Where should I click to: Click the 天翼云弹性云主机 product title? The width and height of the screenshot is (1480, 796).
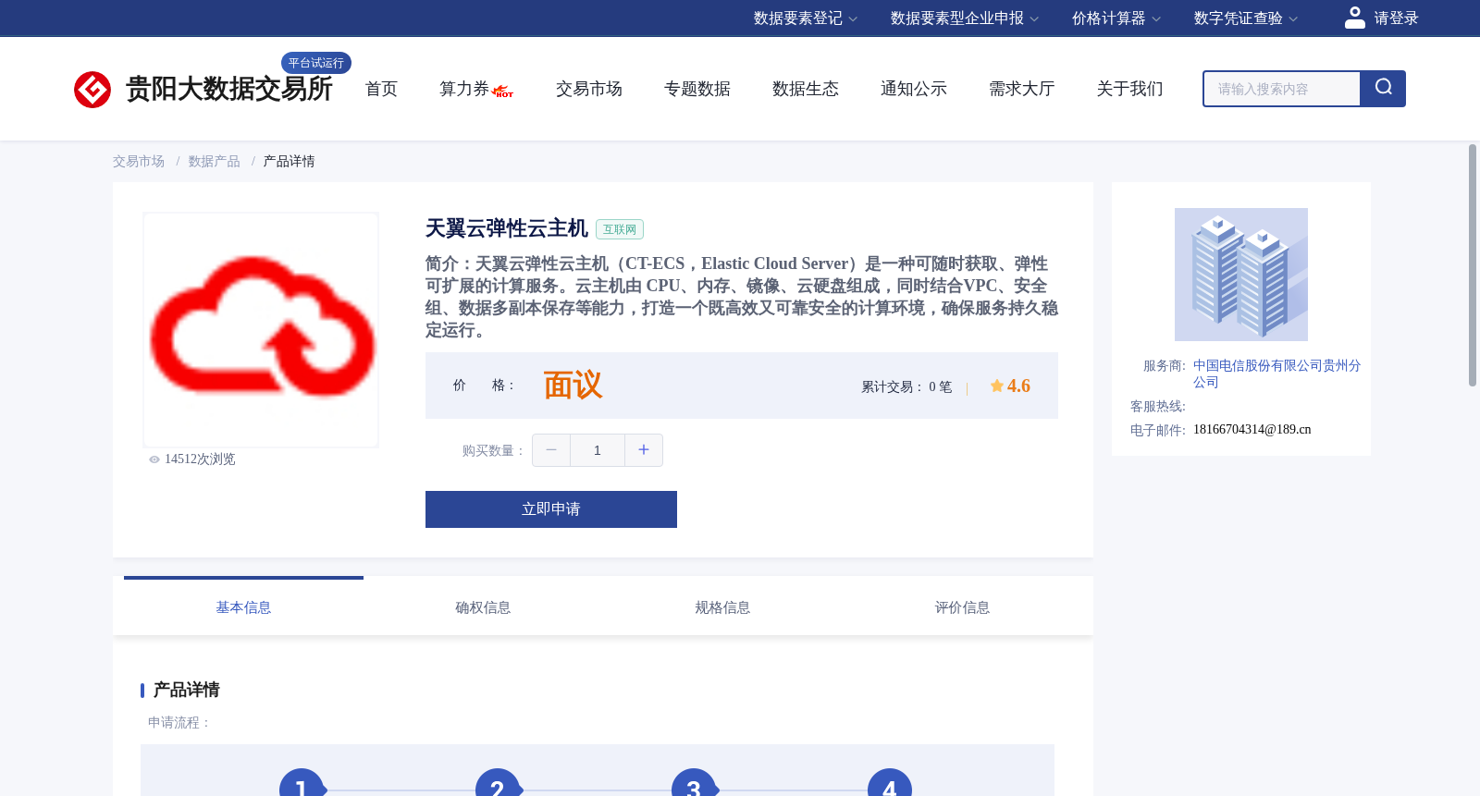point(507,228)
